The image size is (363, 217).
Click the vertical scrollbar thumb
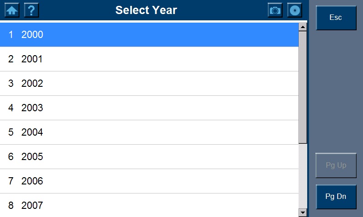(303, 86)
